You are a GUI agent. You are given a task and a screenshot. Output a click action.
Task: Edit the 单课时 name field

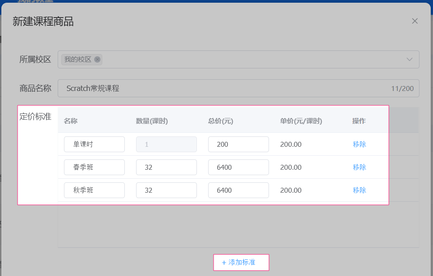[x=94, y=145]
